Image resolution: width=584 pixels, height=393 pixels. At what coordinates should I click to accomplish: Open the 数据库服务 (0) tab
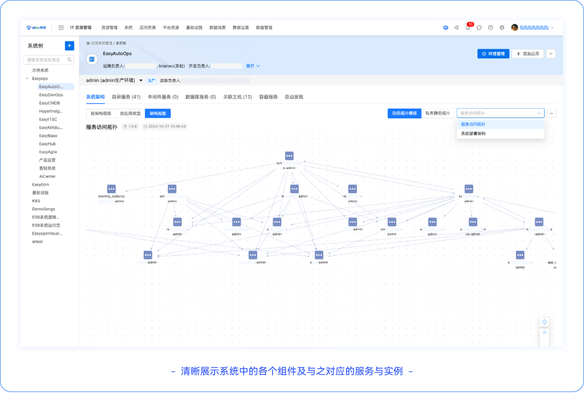[201, 97]
